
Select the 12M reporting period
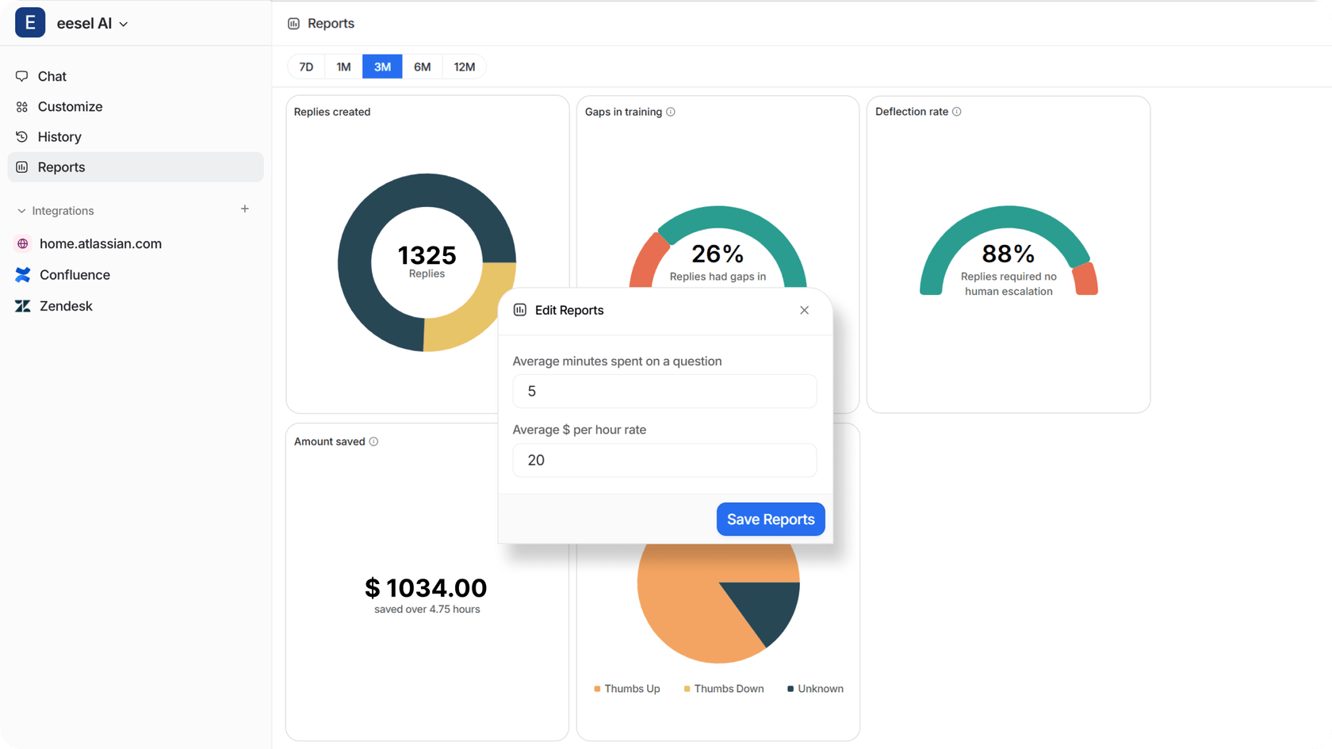(x=464, y=67)
